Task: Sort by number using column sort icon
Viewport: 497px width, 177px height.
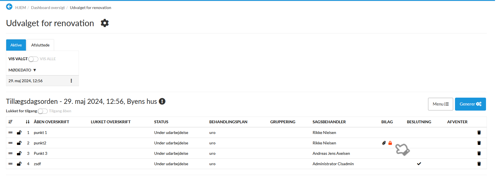Action: (27, 122)
